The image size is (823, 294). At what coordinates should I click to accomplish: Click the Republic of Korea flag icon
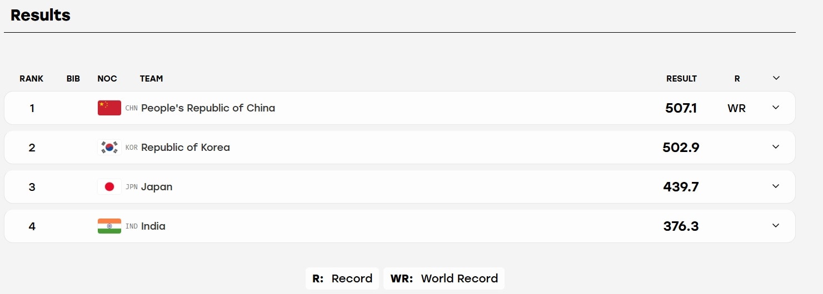[109, 148]
